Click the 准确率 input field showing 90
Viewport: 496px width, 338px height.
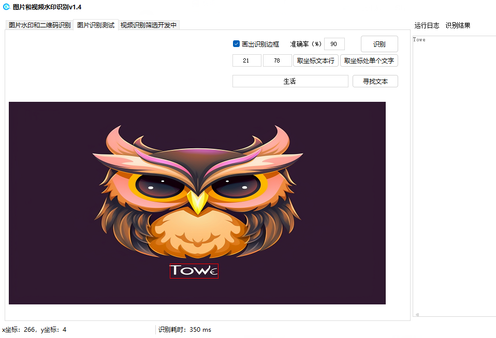coord(334,44)
